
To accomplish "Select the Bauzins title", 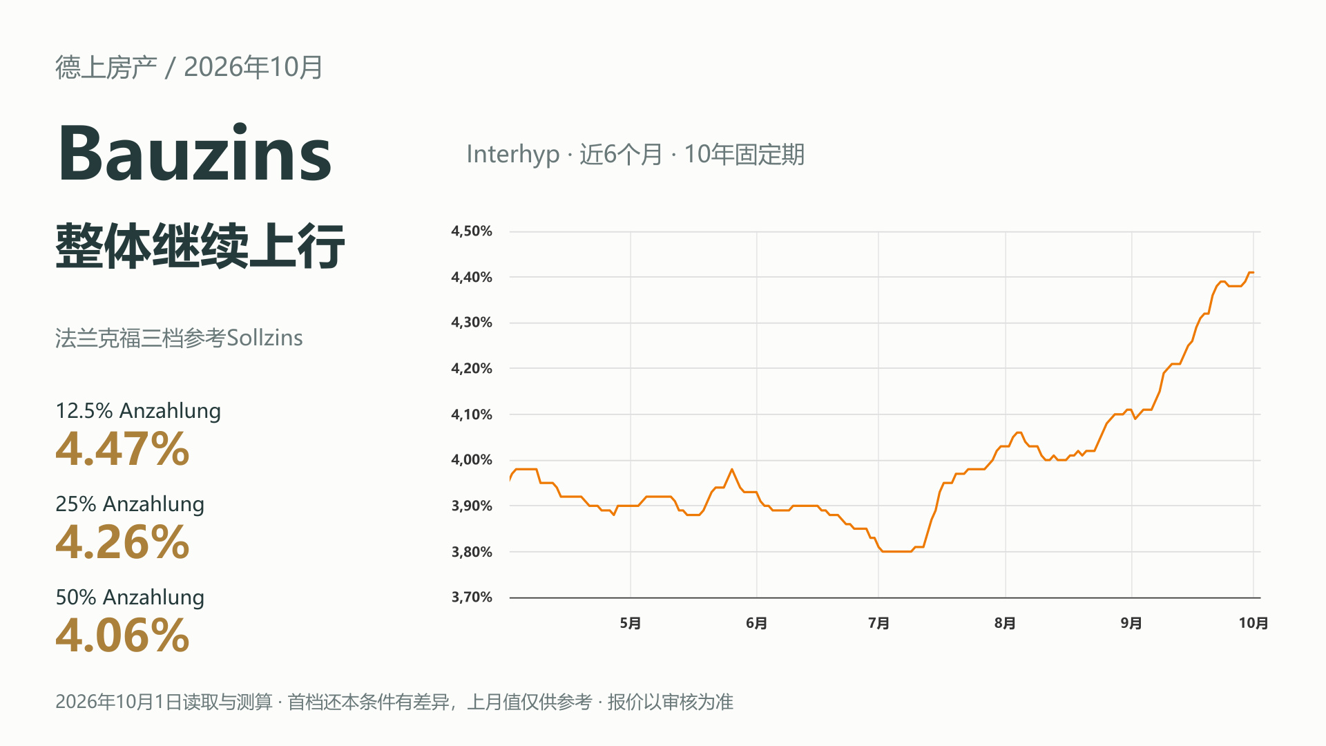I will [x=195, y=153].
